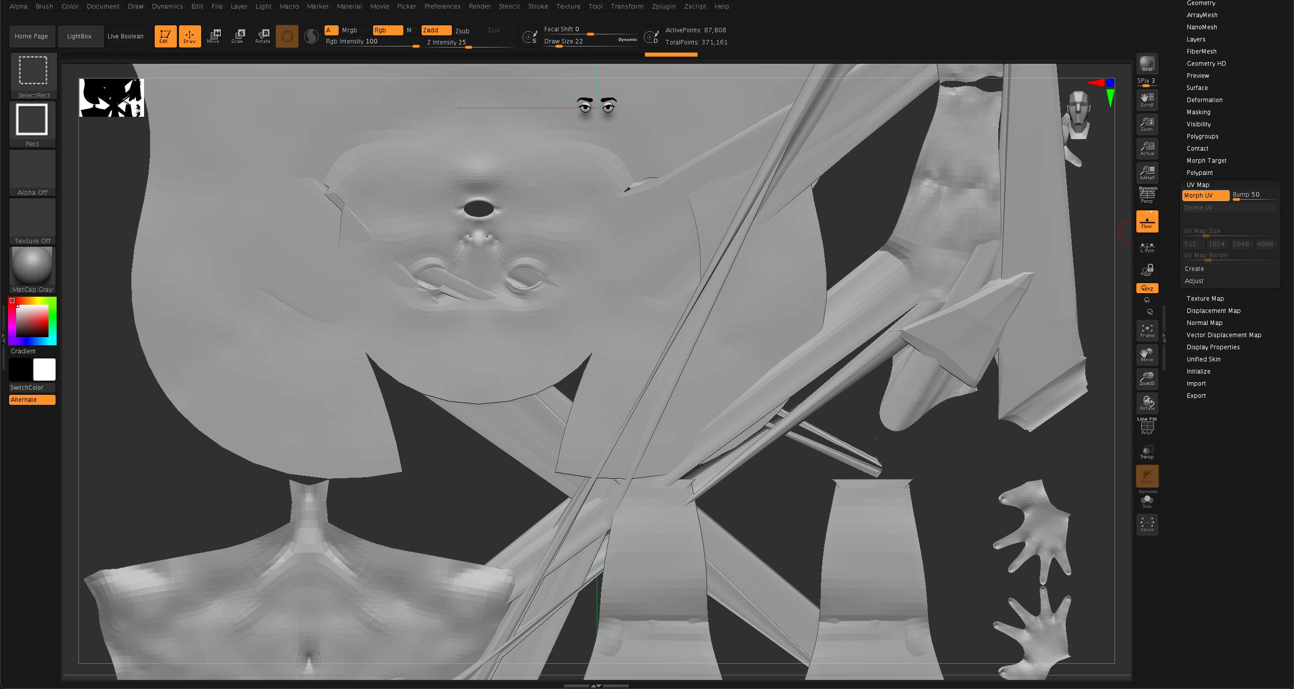The image size is (1294, 689).
Task: Select the Rotate transform tool in toolbar
Action: pos(262,36)
